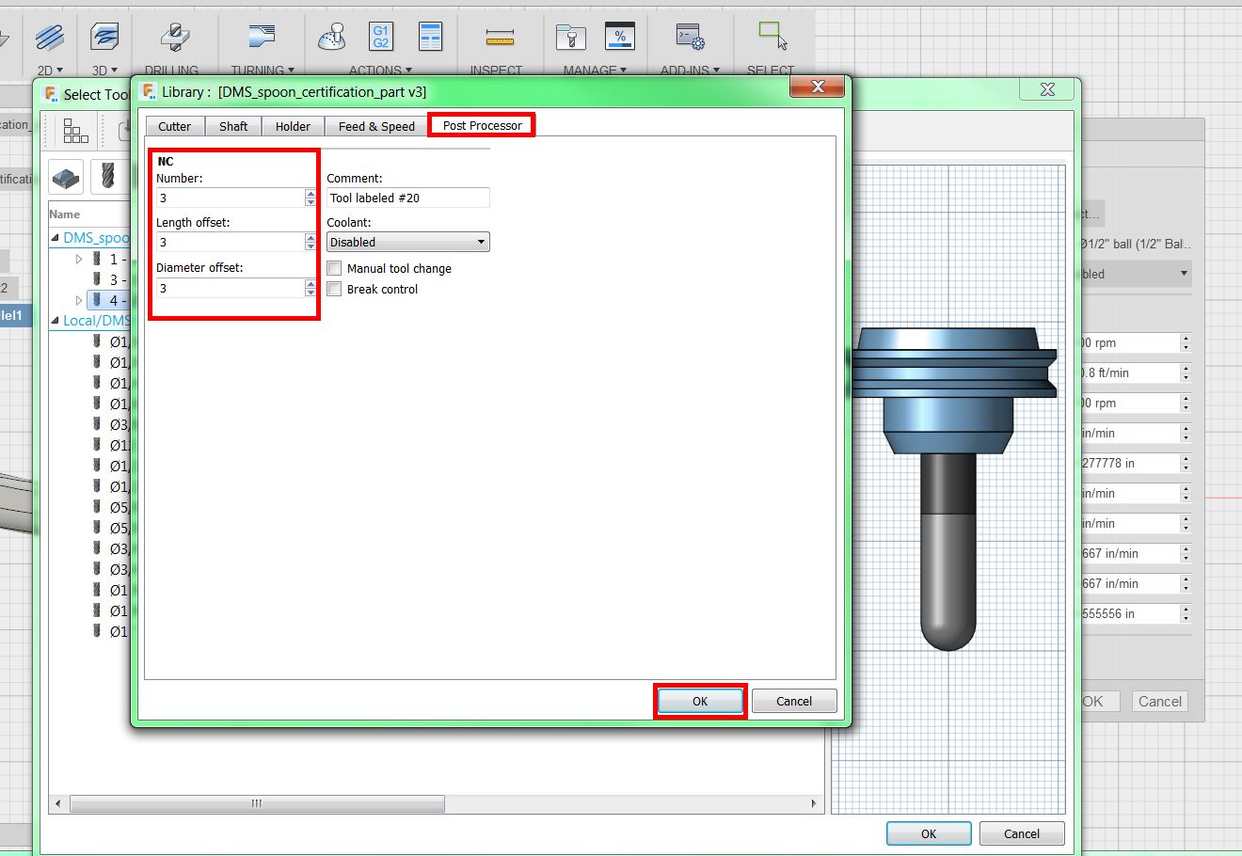Click the Inspect measure ruler icon

[x=500, y=38]
